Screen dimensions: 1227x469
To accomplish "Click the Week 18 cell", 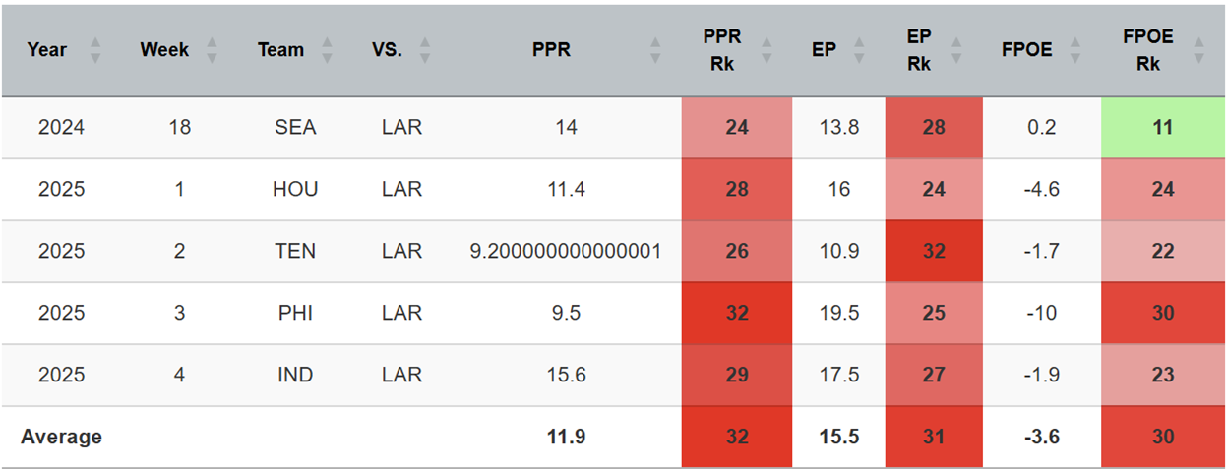I will 179,128.
